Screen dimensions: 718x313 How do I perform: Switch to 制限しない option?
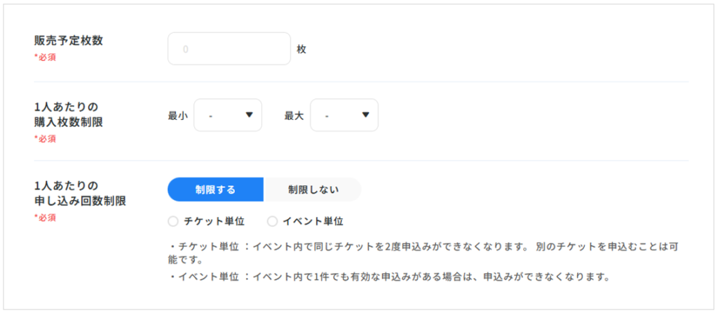click(x=313, y=189)
